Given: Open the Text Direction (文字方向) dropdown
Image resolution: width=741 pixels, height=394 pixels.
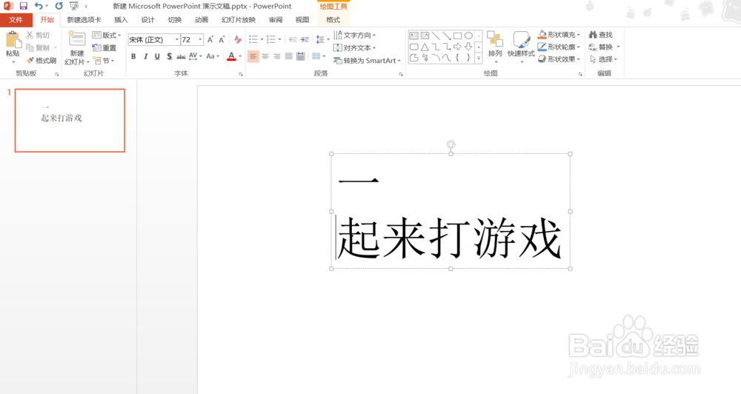Looking at the screenshot, I should 354,35.
